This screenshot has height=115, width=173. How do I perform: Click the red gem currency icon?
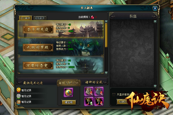click(x=93, y=17)
